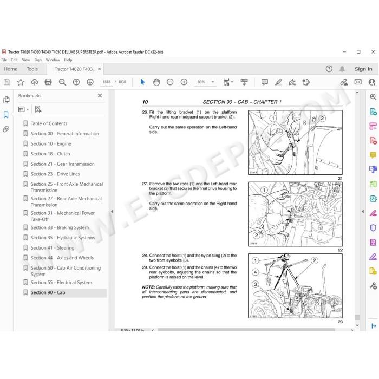Open Section 00 - General Information bookmark
This screenshot has height=379, width=379.
65,134
